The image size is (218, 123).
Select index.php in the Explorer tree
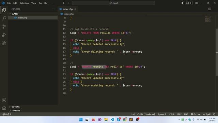pos(33,18)
